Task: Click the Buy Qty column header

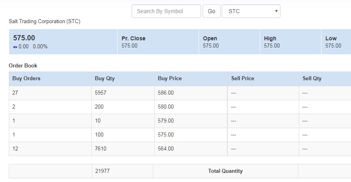Action: (105, 79)
